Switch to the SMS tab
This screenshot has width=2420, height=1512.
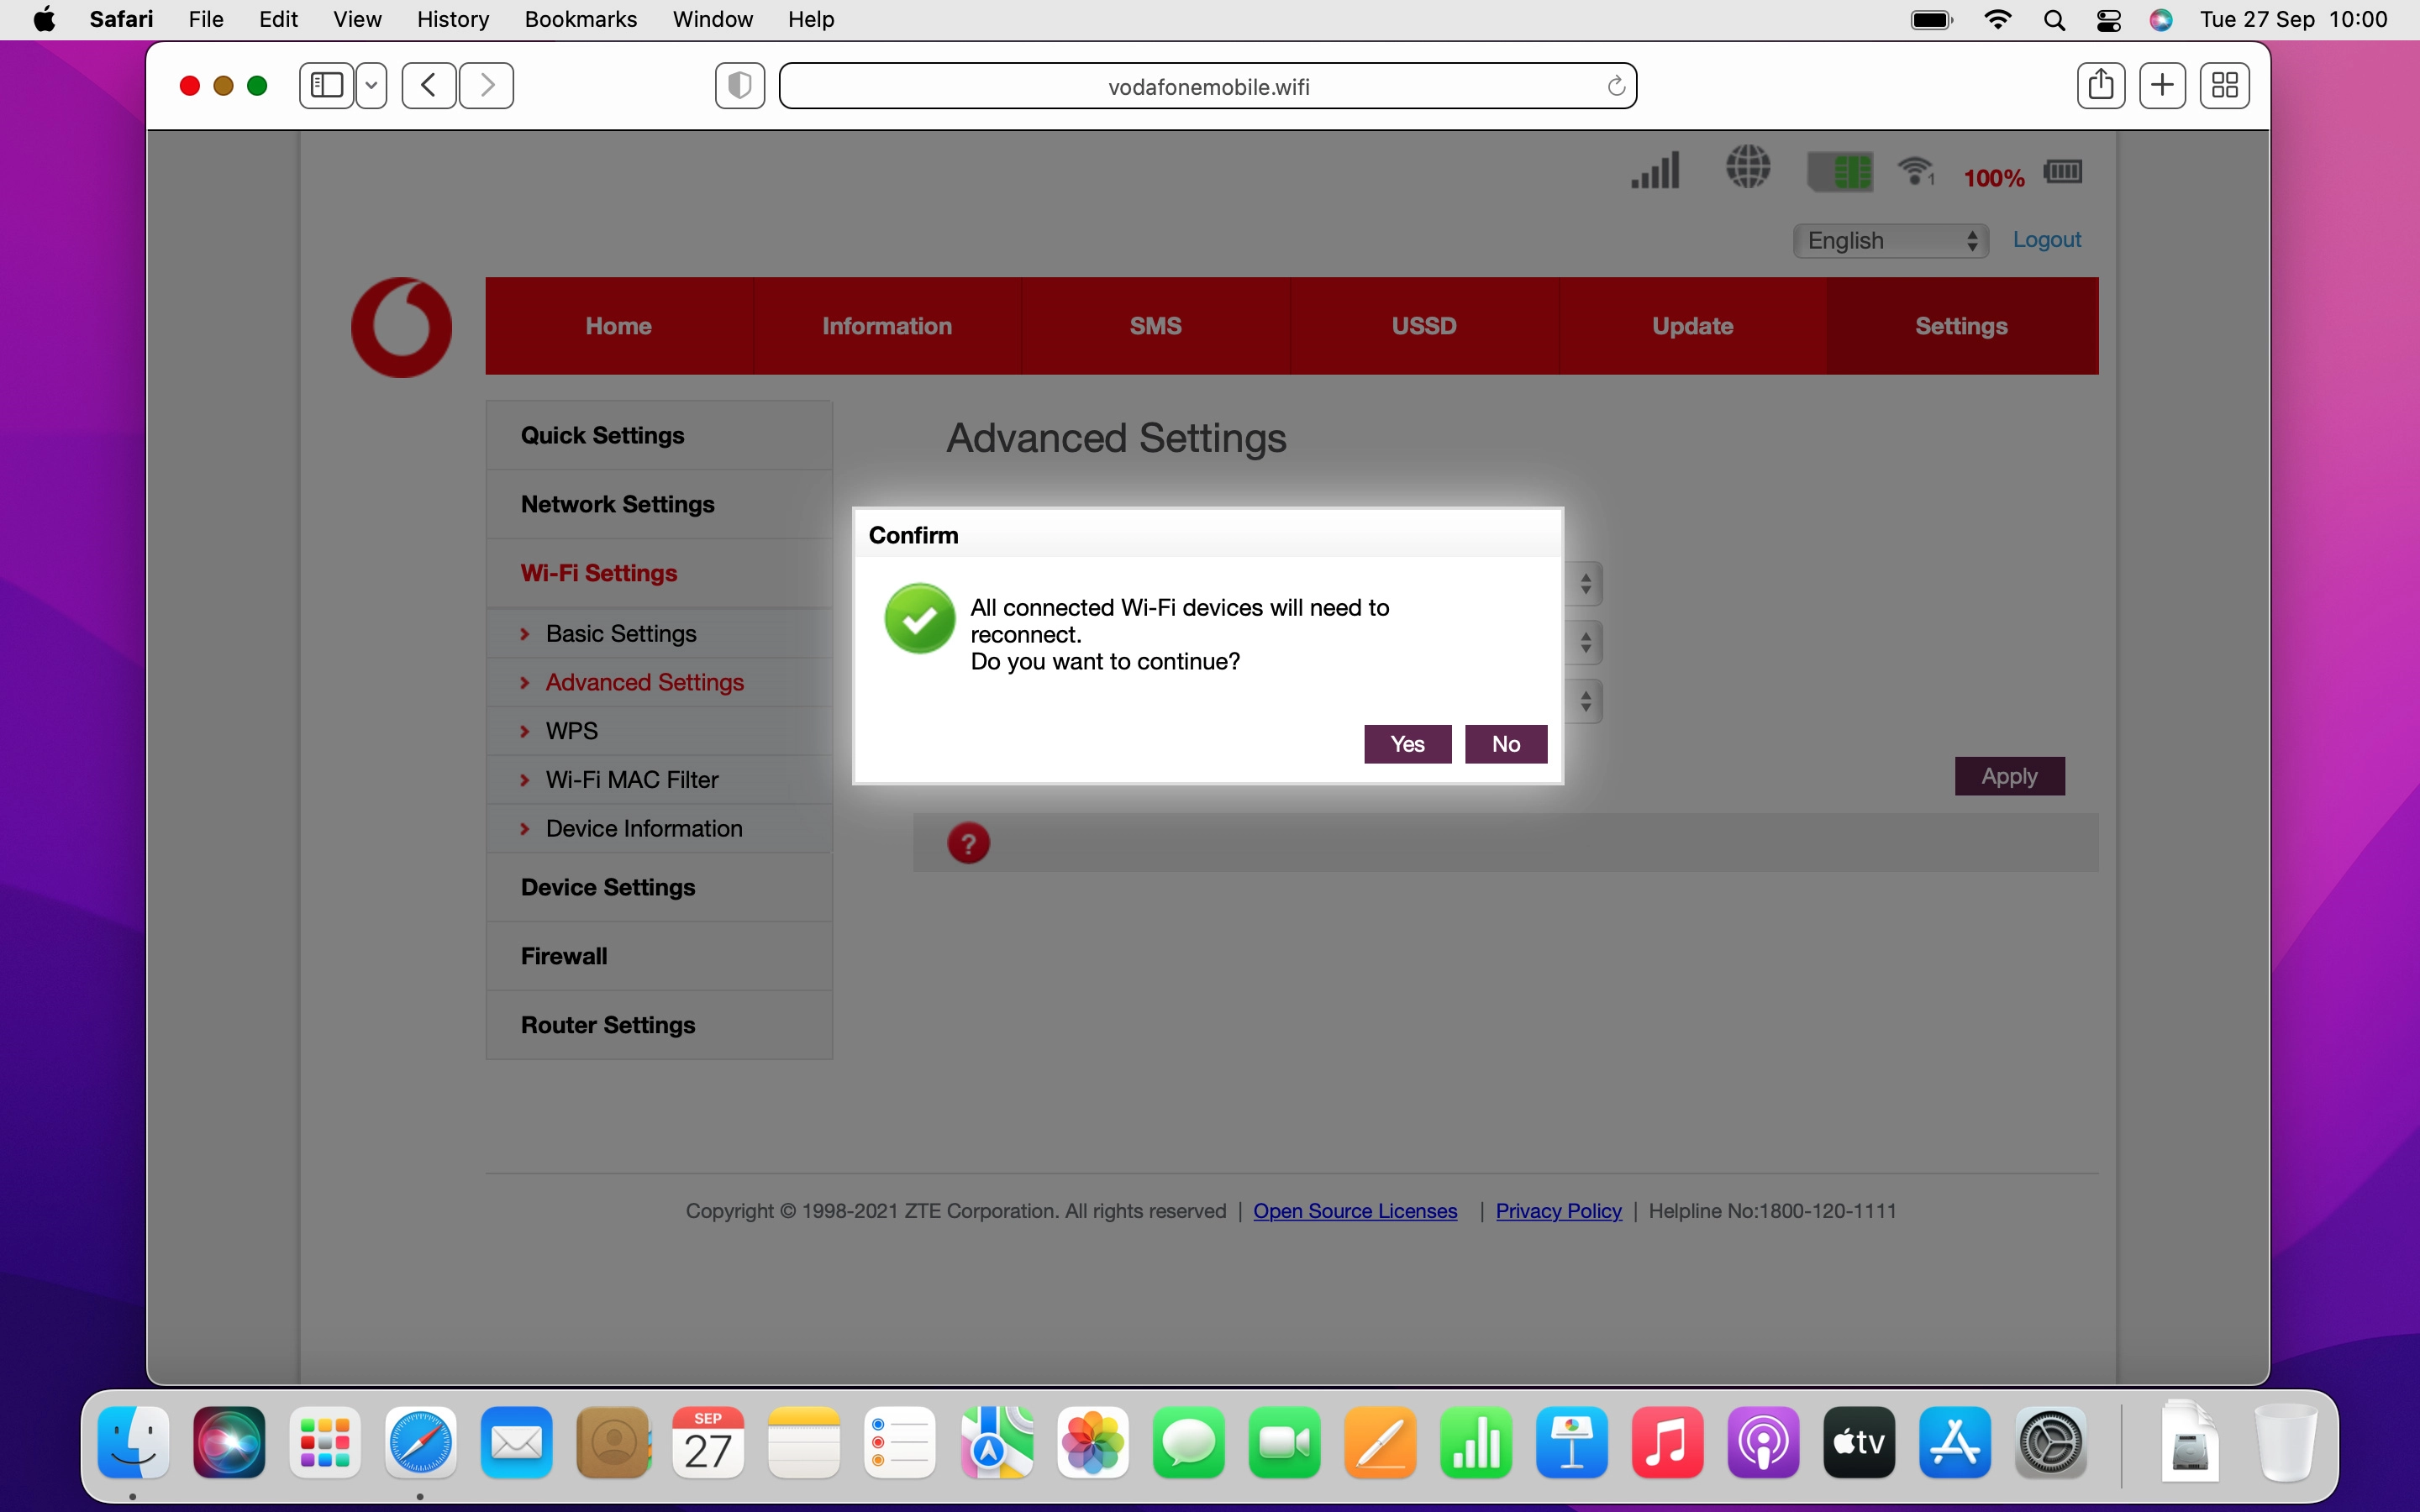(1155, 326)
